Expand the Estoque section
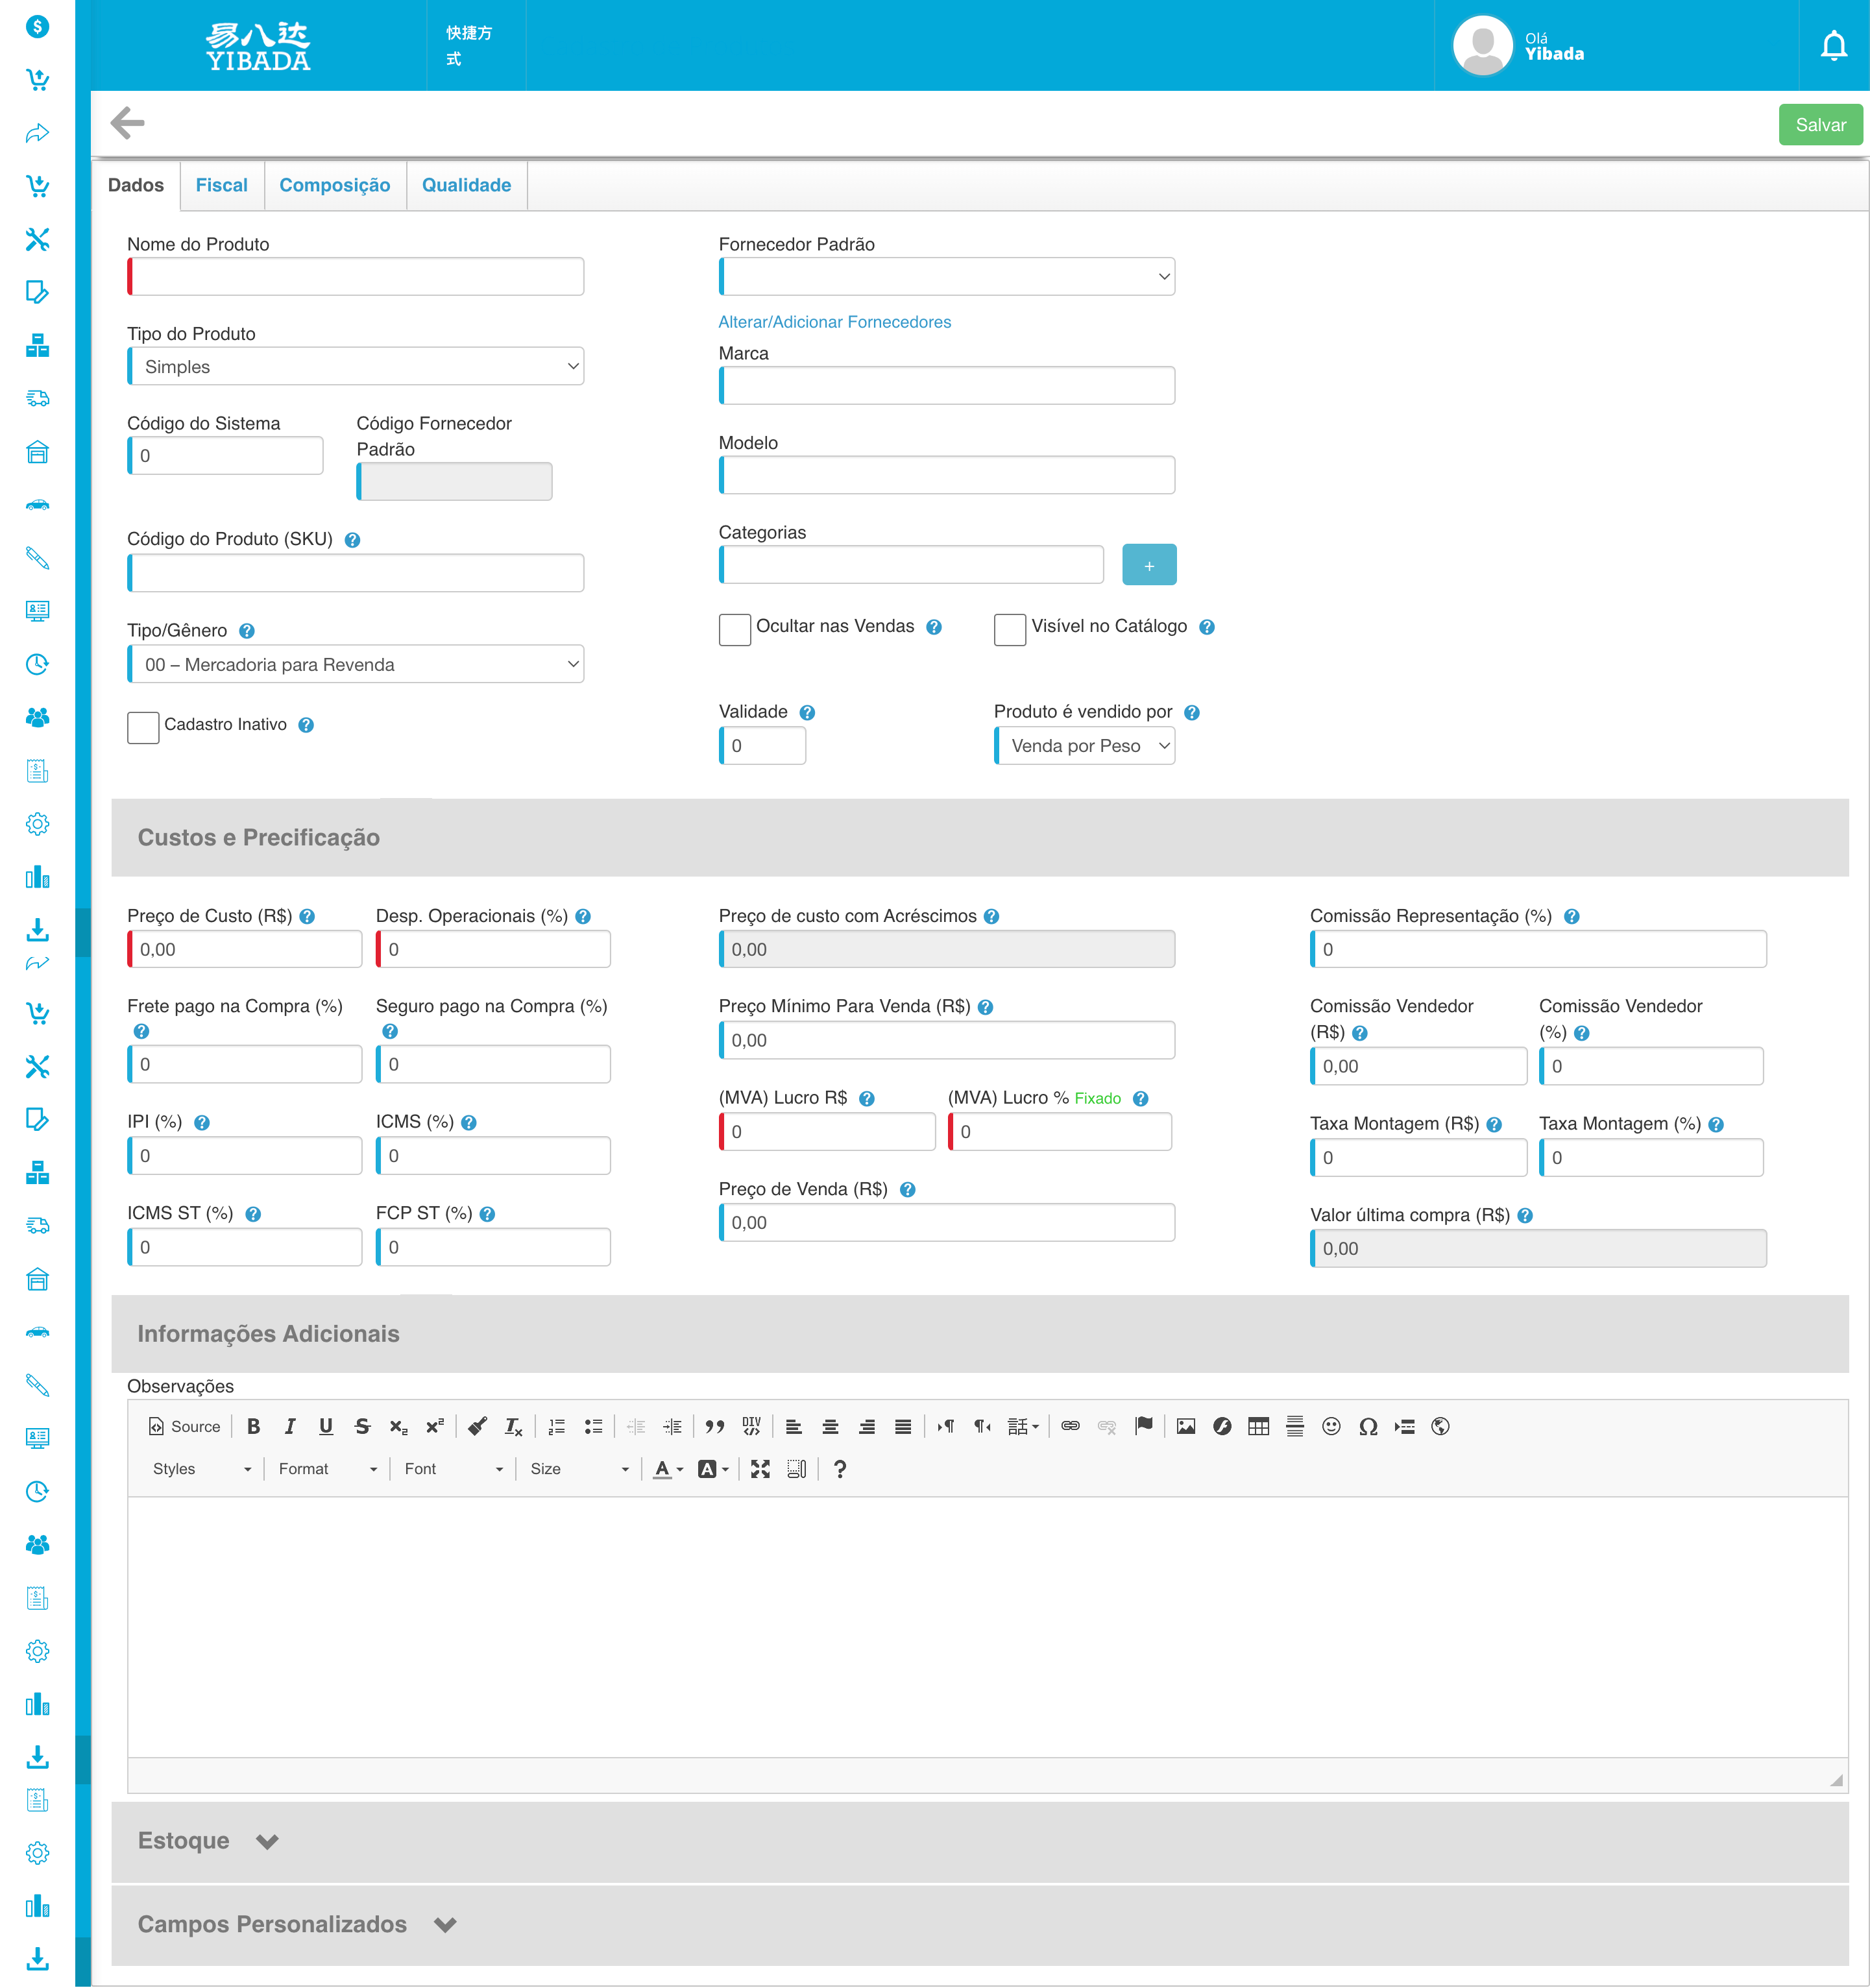The image size is (1870, 1988). pos(266,1841)
